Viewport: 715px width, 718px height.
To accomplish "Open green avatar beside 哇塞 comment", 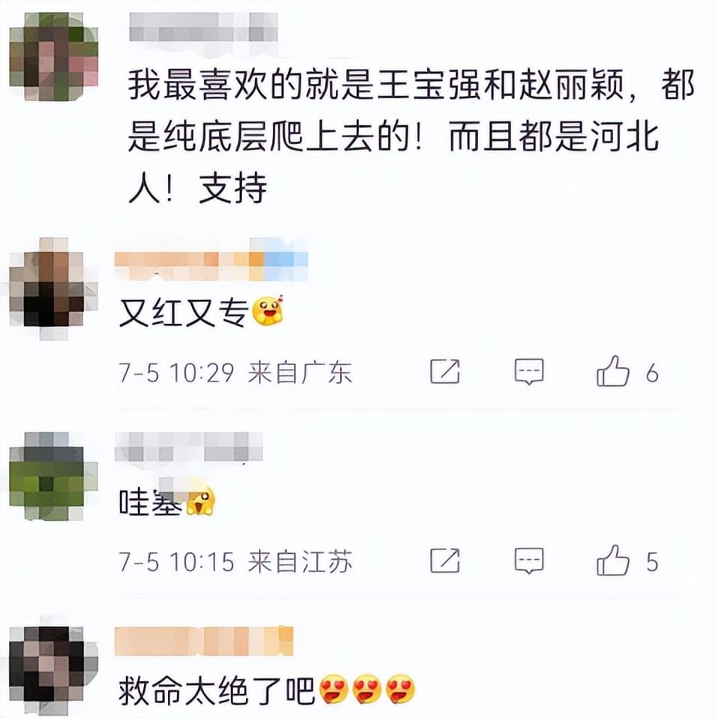I will [x=54, y=476].
